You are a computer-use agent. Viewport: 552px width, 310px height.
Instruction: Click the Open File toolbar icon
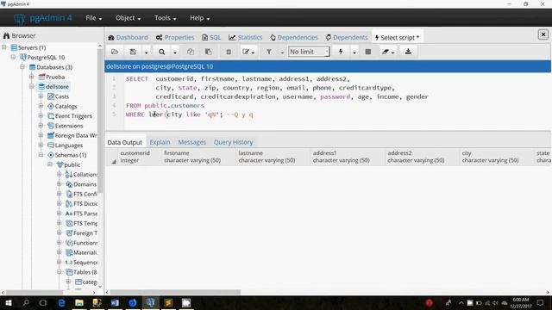115,52
